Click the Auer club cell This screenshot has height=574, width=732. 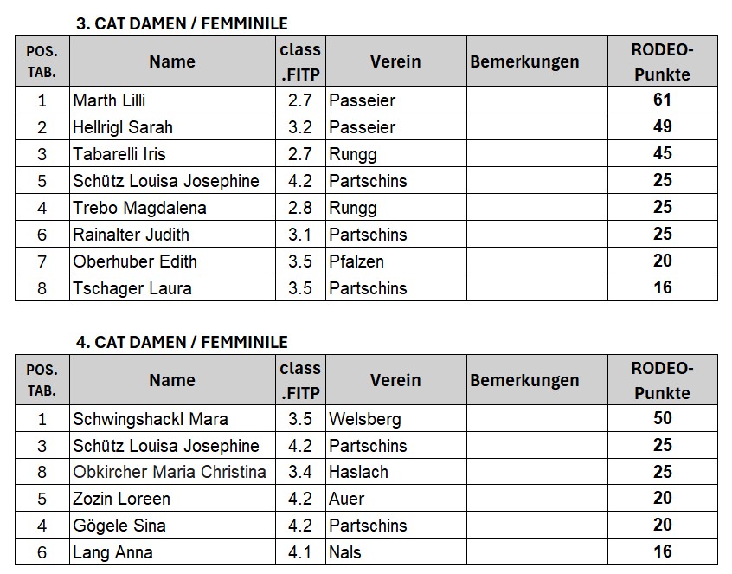[396, 499]
